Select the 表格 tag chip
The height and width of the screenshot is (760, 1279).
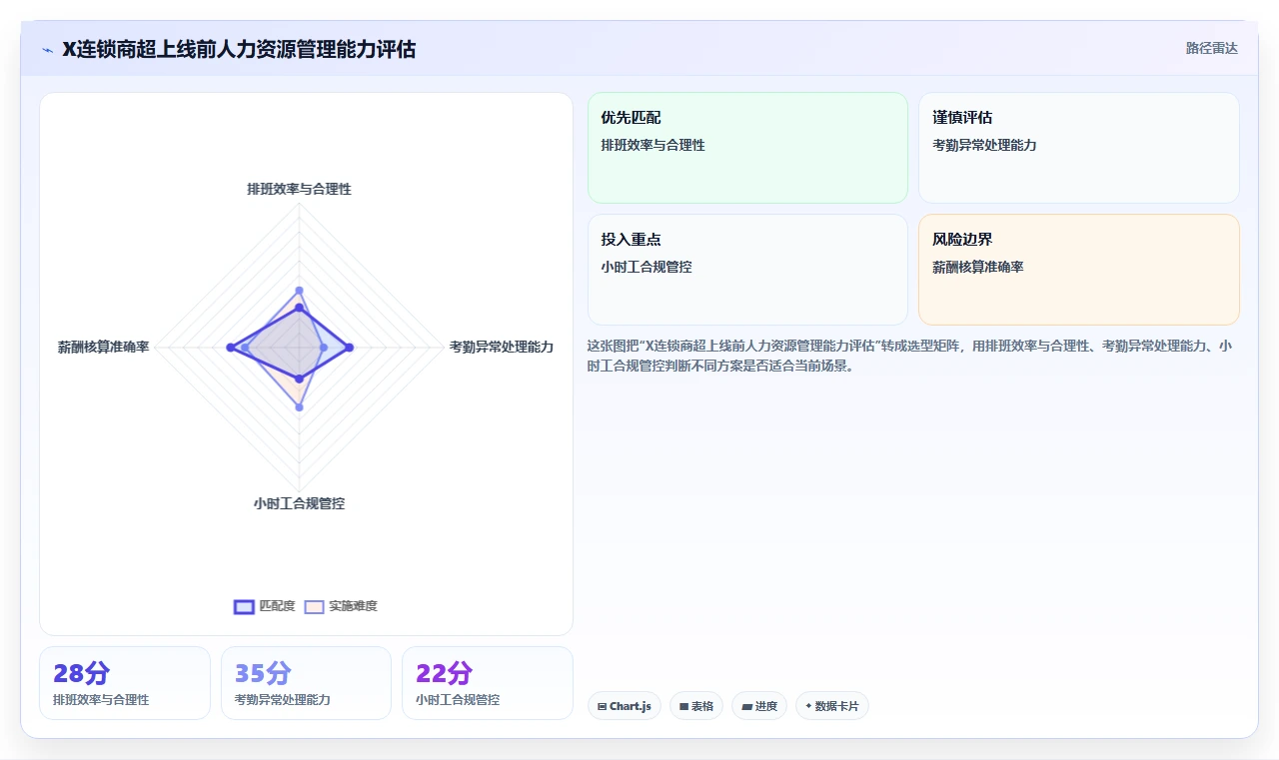(696, 706)
